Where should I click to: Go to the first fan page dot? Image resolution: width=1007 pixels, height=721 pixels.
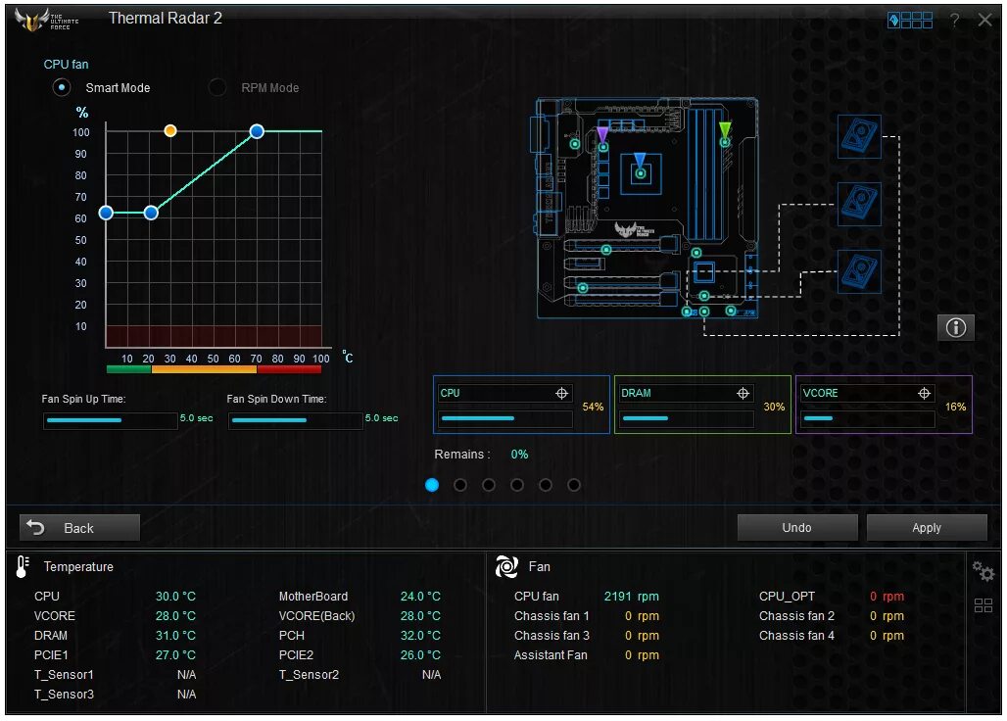(x=432, y=485)
